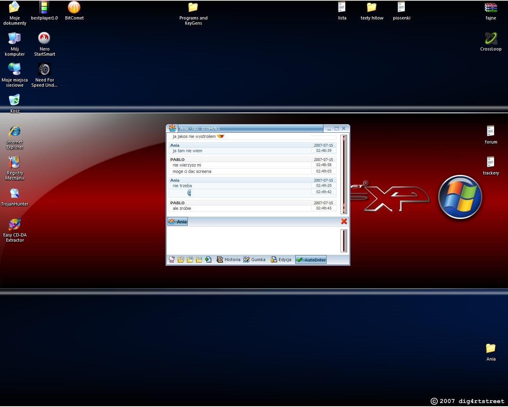The height and width of the screenshot is (407, 508).
Task: Select Registry Mechanic desktop icon
Action: (15, 168)
